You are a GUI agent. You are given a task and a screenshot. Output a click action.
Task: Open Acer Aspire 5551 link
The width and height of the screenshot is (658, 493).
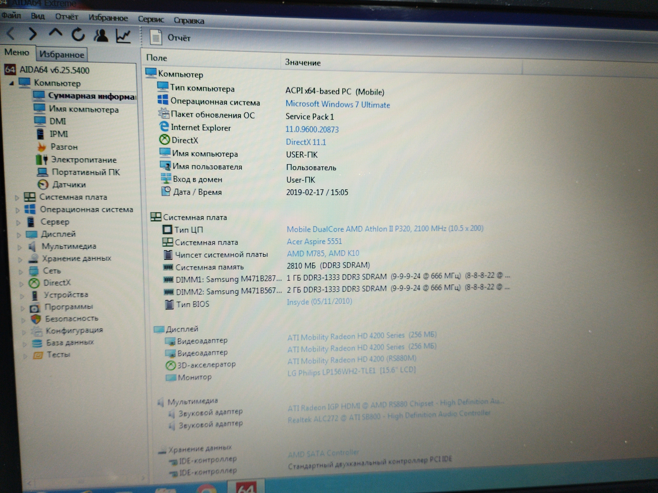coord(314,241)
